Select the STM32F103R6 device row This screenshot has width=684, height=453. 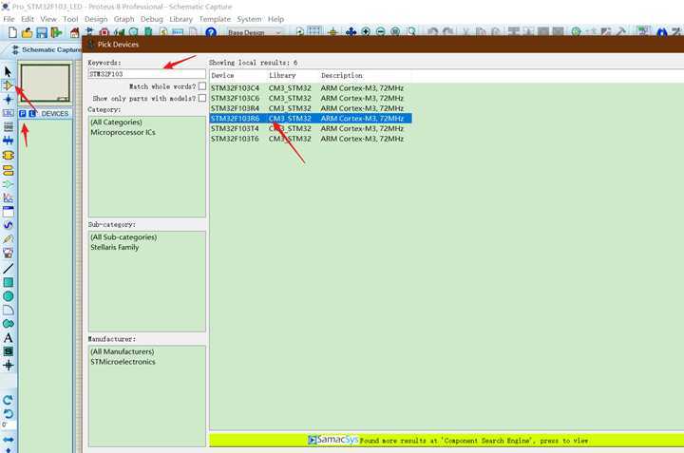[x=311, y=118]
